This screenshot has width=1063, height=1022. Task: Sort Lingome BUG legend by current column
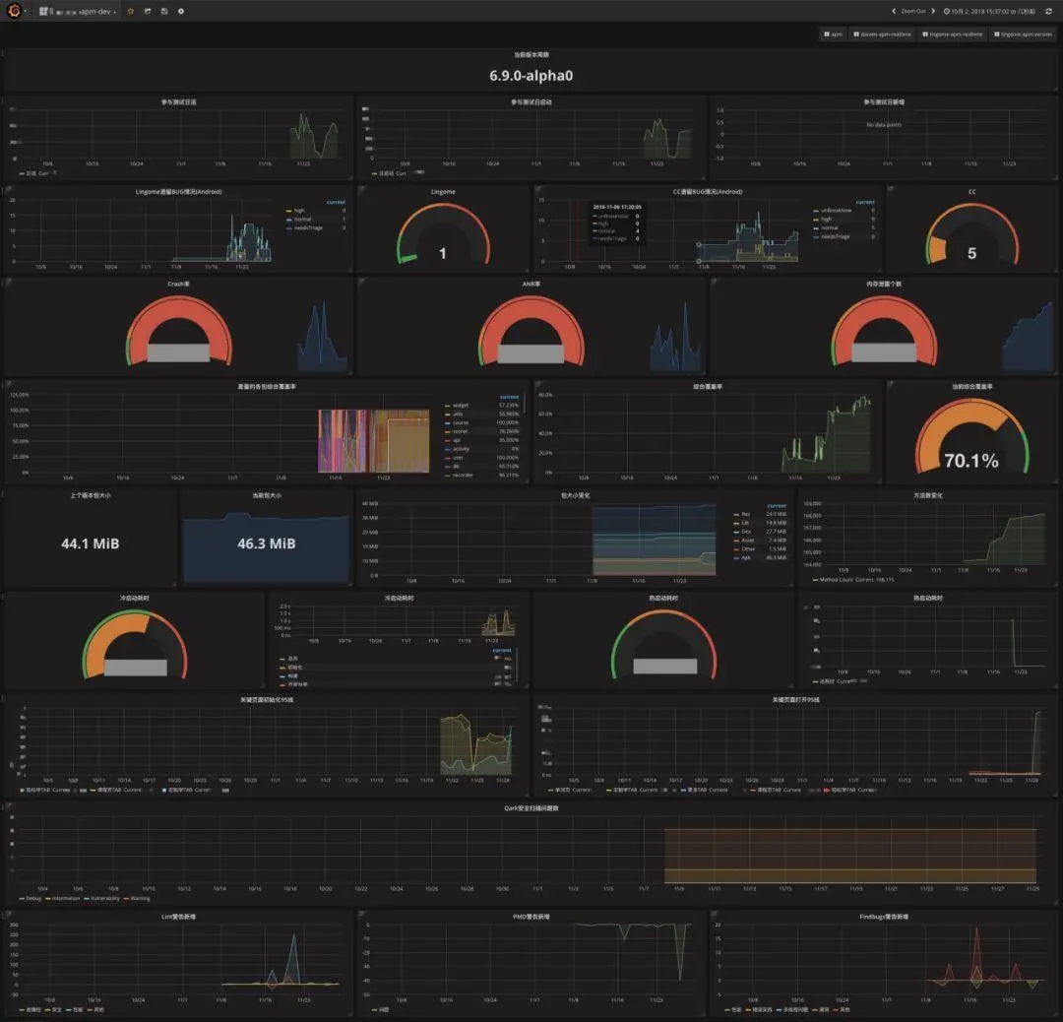pyautogui.click(x=336, y=202)
